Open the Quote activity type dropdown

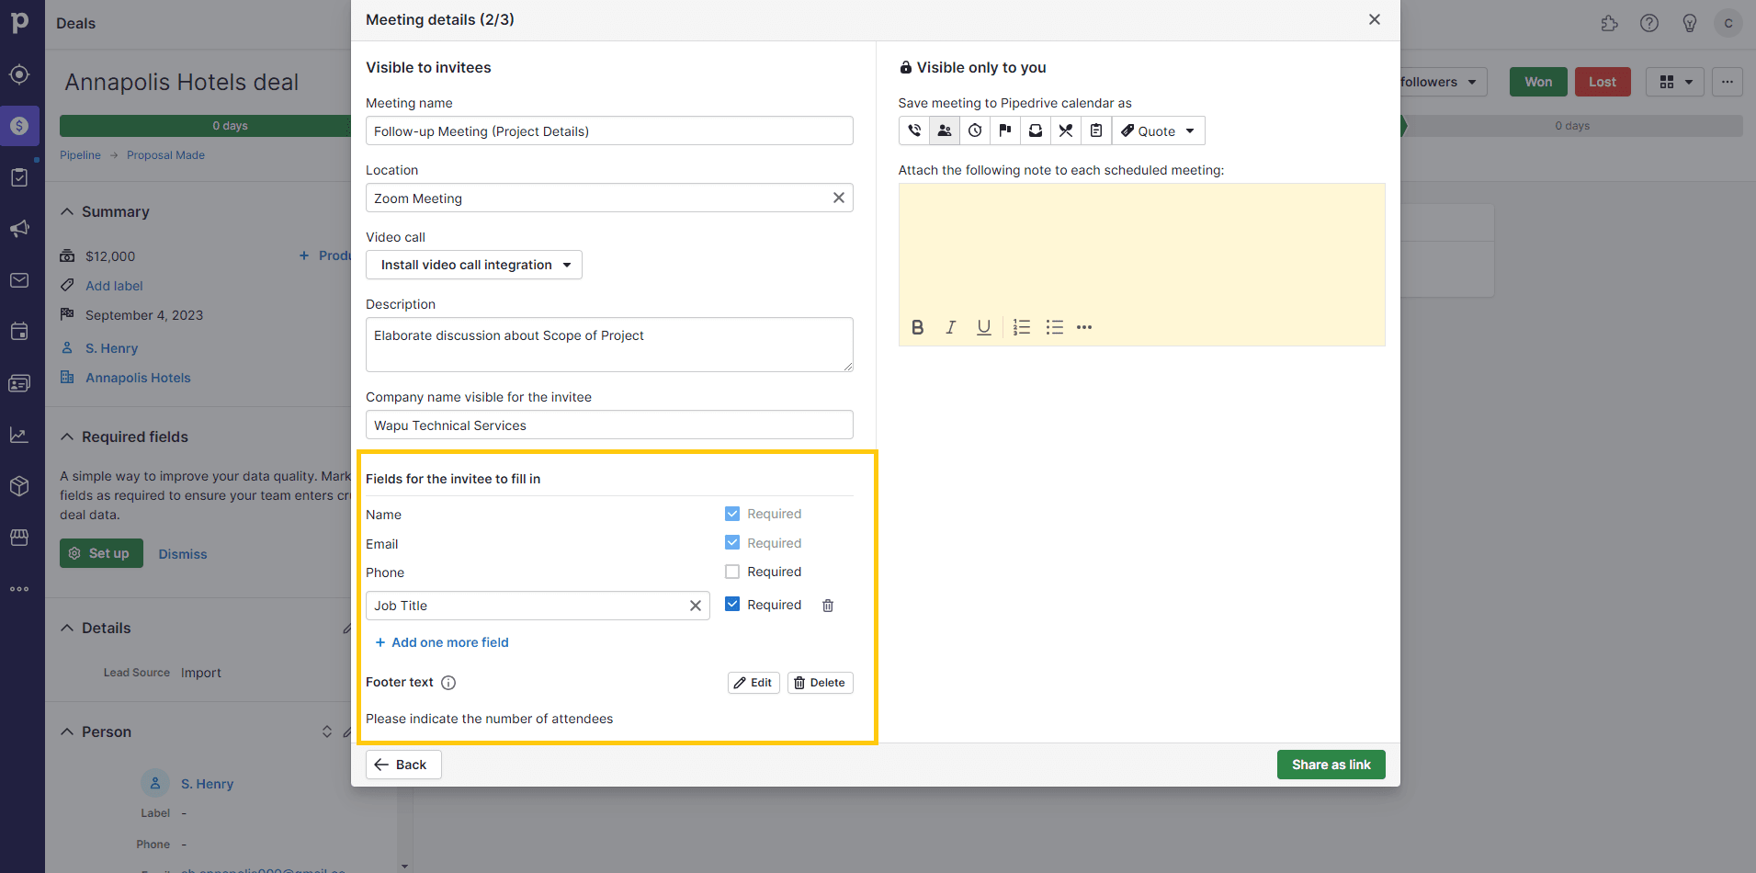[1158, 130]
